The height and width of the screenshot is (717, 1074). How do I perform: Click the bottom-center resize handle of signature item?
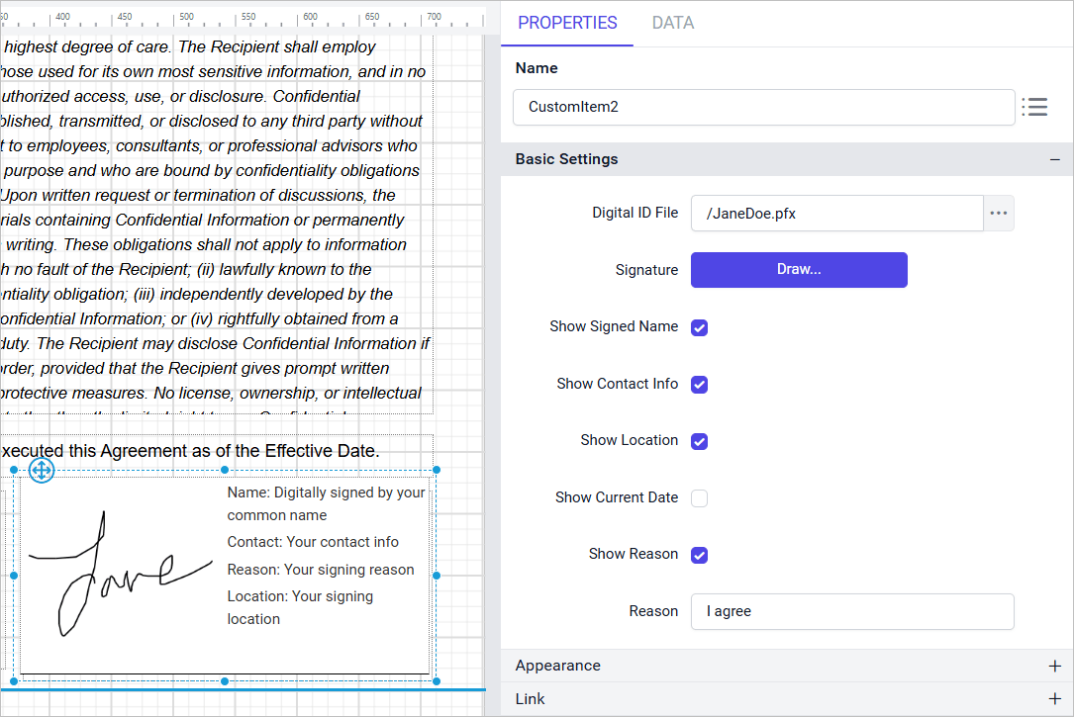coord(225,681)
